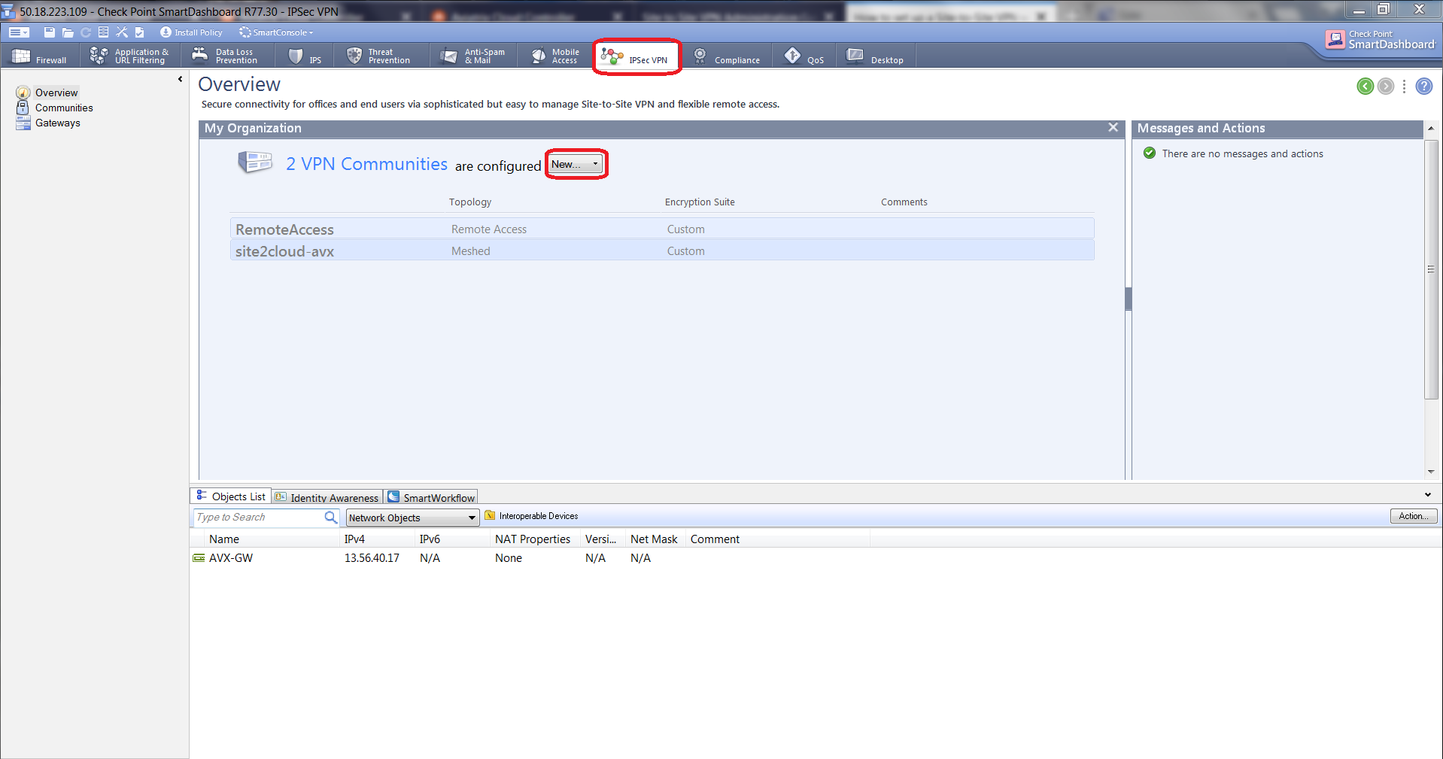Switch to the Compliance tab
This screenshot has height=759, width=1443.
(x=727, y=56)
